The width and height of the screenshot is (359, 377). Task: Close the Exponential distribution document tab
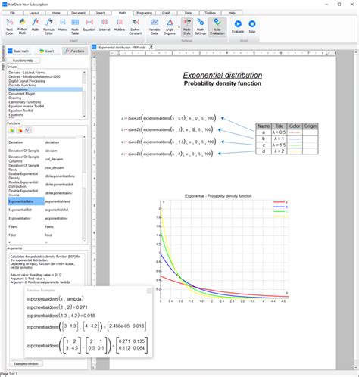coord(151,47)
